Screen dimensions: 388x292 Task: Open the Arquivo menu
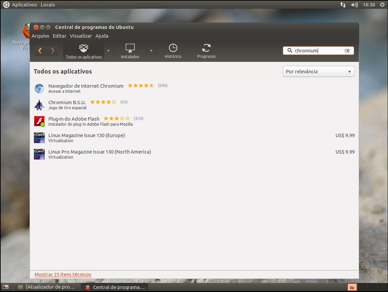pos(40,36)
